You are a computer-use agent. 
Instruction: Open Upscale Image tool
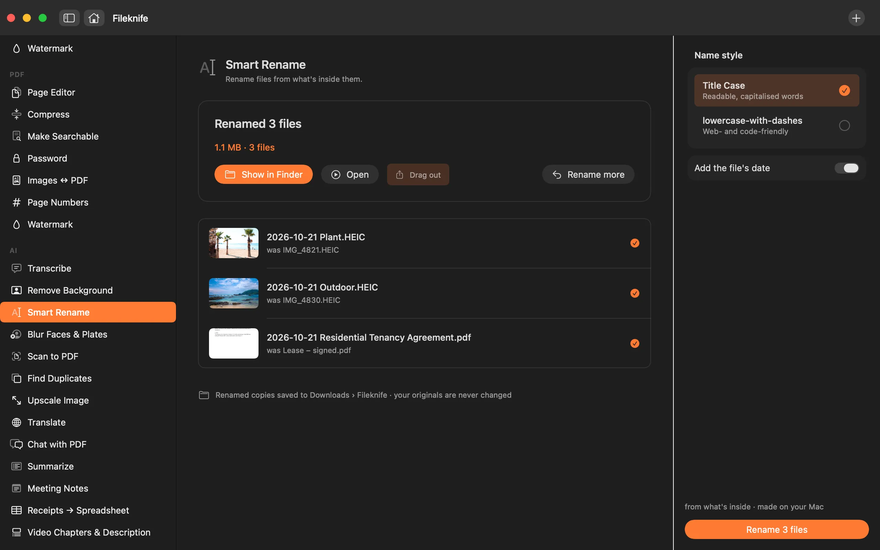tap(88, 400)
